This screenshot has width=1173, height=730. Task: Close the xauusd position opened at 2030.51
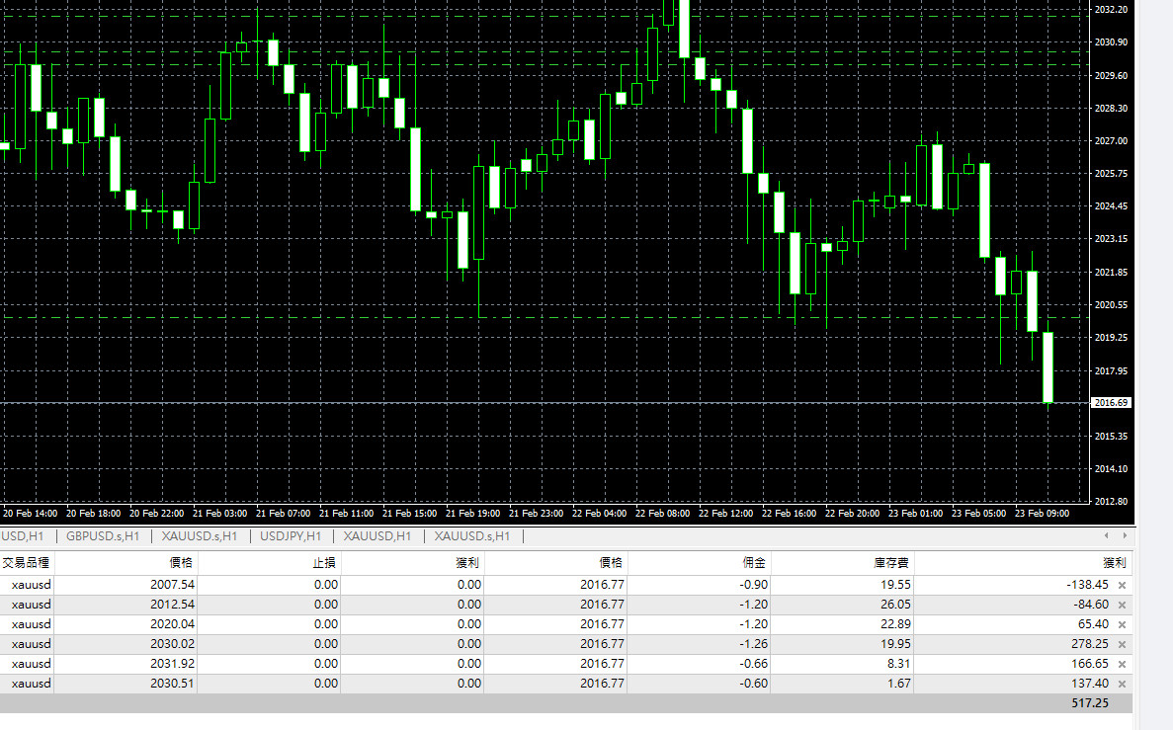tap(1122, 684)
